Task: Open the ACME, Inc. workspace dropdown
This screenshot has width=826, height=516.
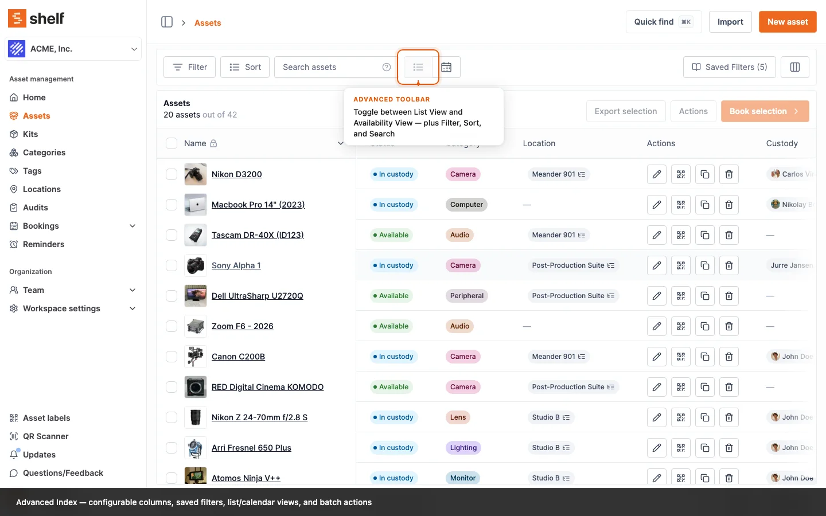Action: (x=73, y=49)
